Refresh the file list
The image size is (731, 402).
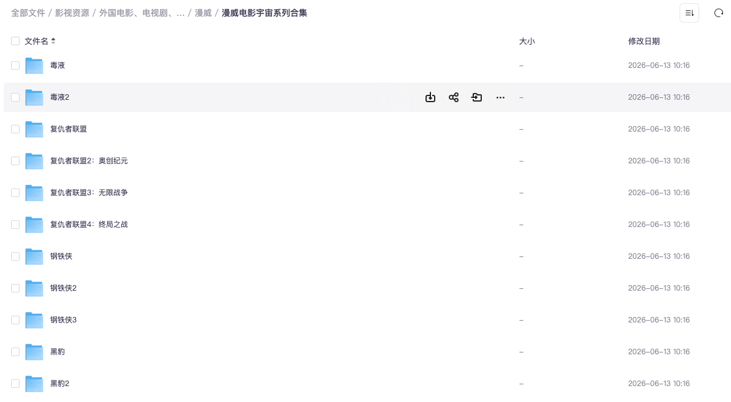718,13
